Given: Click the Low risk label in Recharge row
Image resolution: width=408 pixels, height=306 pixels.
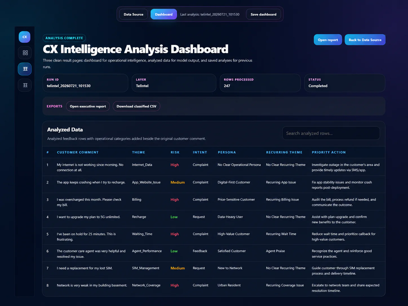Looking at the screenshot, I should click(x=174, y=217).
